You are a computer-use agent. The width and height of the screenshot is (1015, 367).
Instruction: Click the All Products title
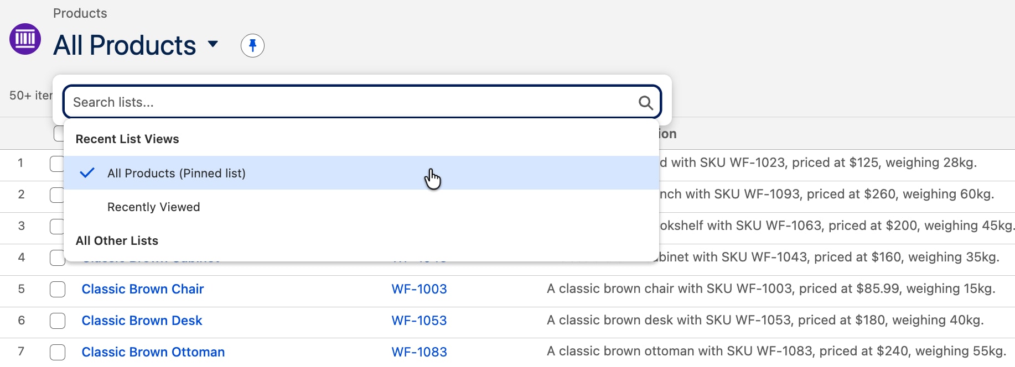coord(125,45)
